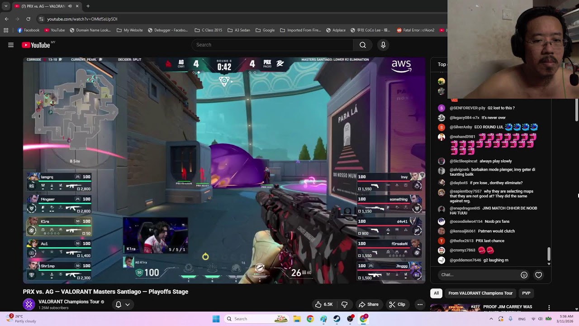Open Steam from the taskbar

click(x=337, y=319)
